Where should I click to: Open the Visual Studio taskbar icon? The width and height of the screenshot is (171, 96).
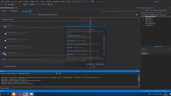click(25, 94)
